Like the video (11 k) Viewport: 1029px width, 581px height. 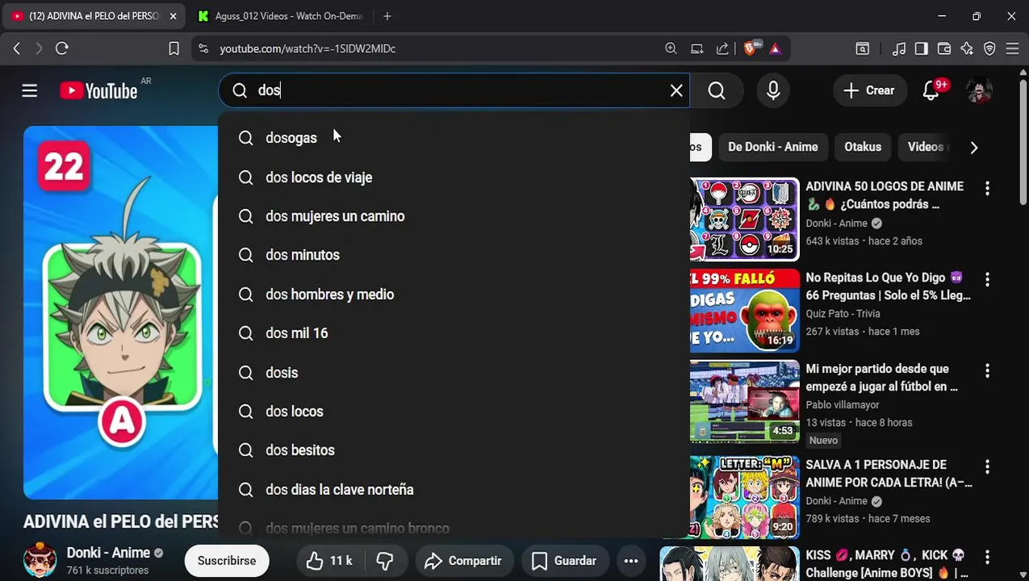329,561
